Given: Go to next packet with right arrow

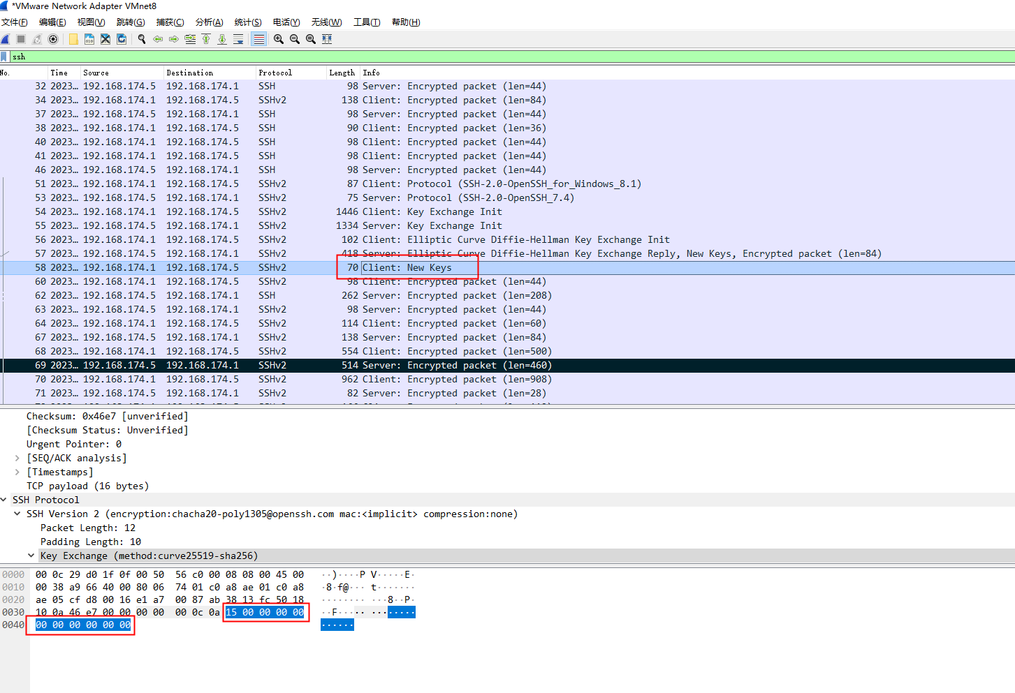Looking at the screenshot, I should tap(174, 39).
